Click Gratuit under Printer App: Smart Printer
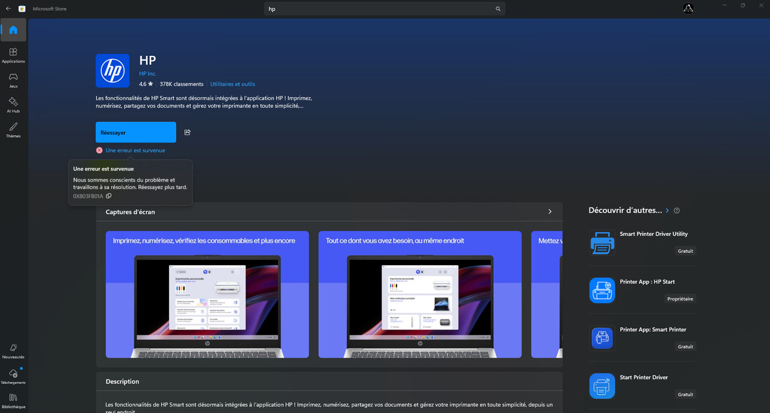Image resolution: width=770 pixels, height=413 pixels. [x=685, y=347]
